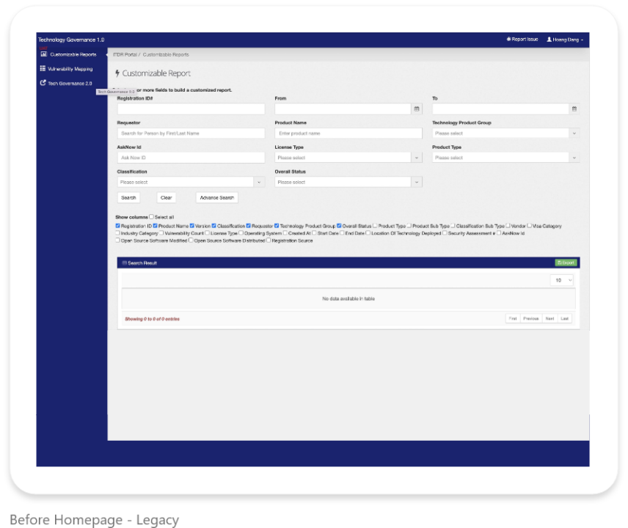Image resolution: width=628 pixels, height=528 pixels.
Task: Change the page size dropdown showing 10
Action: click(x=561, y=280)
